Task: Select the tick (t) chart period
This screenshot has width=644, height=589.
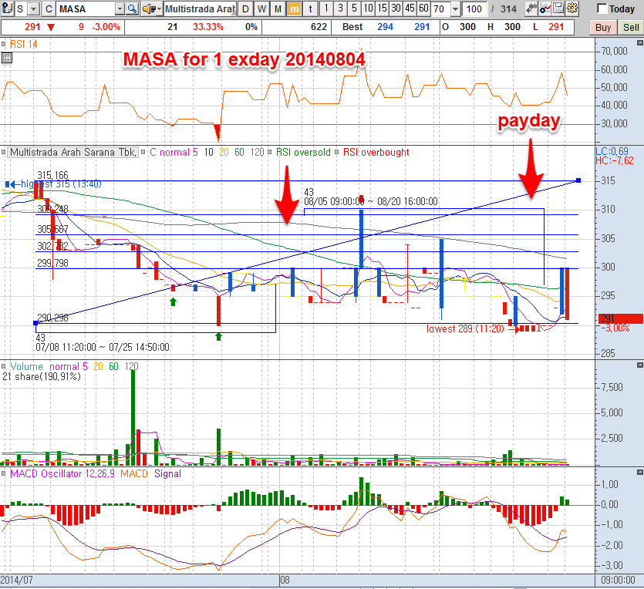Action: [310, 8]
